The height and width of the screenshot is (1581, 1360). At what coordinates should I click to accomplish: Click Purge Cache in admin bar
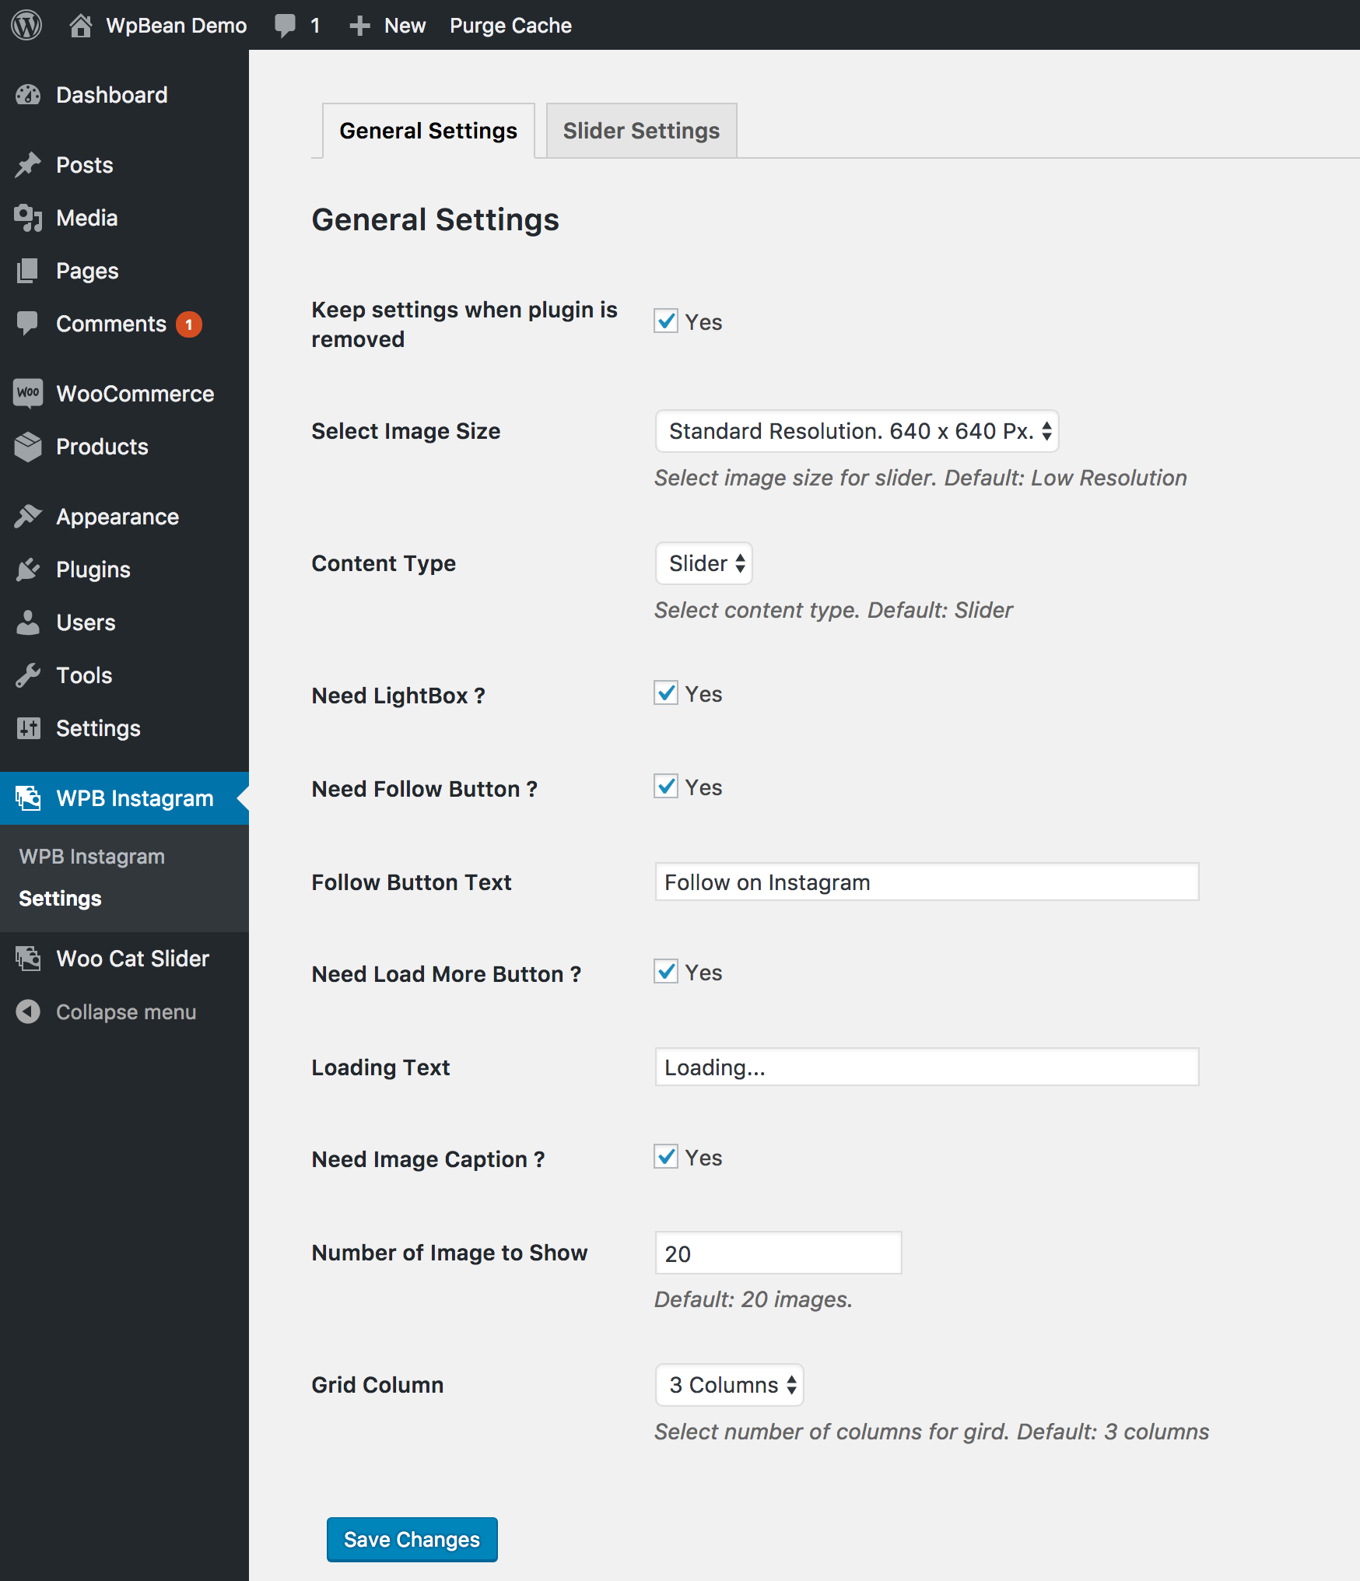click(510, 26)
